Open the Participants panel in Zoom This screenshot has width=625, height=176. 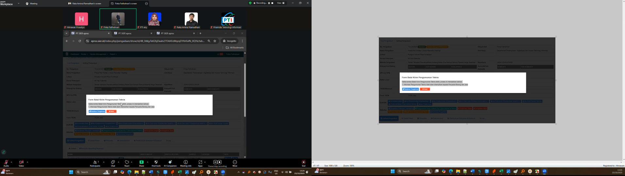(95, 163)
